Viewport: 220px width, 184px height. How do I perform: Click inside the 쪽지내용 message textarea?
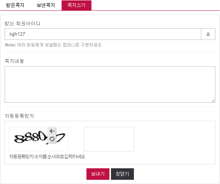pos(110,84)
